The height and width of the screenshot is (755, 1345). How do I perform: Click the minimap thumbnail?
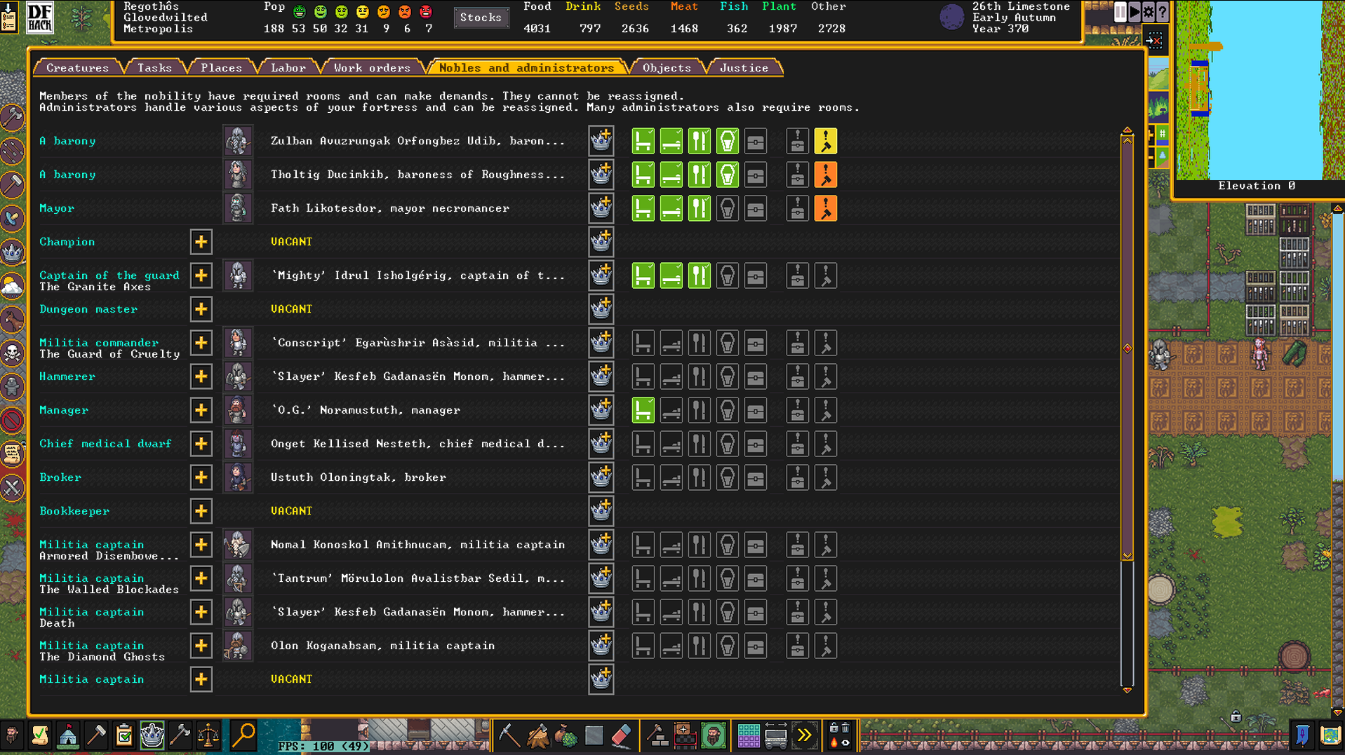(1260, 90)
